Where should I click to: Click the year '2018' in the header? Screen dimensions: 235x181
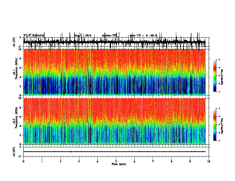88,35
